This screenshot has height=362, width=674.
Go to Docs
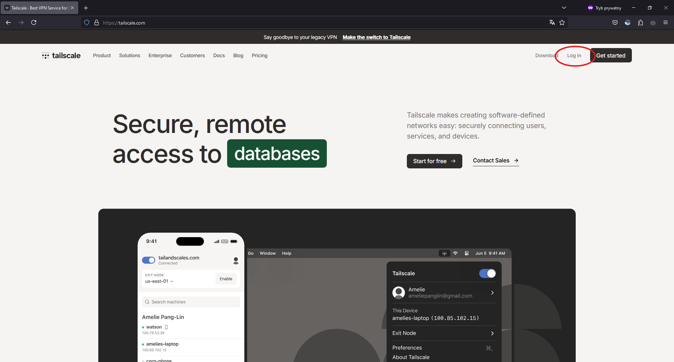[x=219, y=55]
